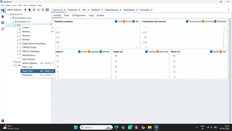Image resolution: width=232 pixels, height=131 pixels.
Task: Open the vertical three-dots tab options menu
Action: point(228,10)
